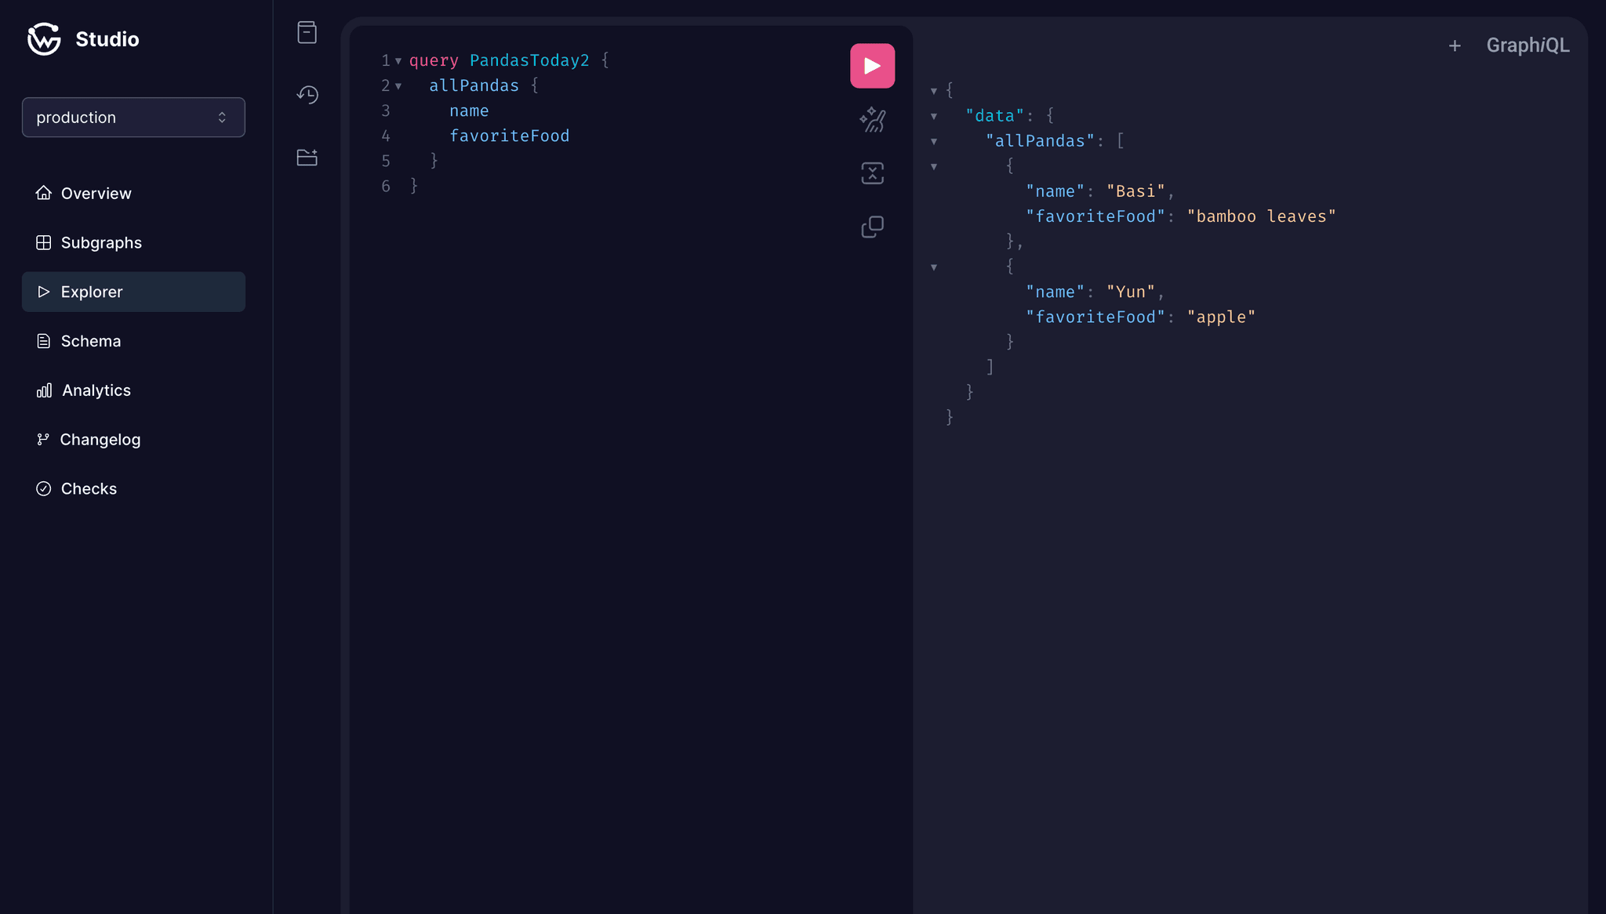
Task: Merge fragments into the query
Action: pyautogui.click(x=873, y=173)
